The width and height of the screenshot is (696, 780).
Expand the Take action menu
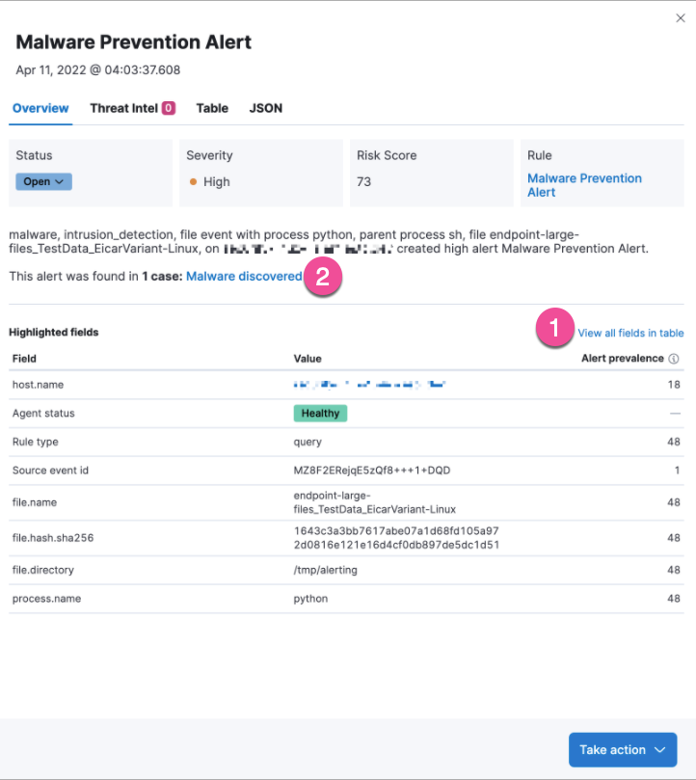click(622, 750)
